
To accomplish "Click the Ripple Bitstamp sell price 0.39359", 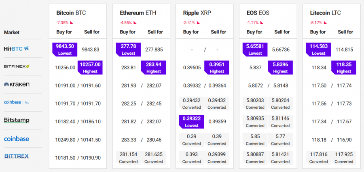I will click(217, 122).
